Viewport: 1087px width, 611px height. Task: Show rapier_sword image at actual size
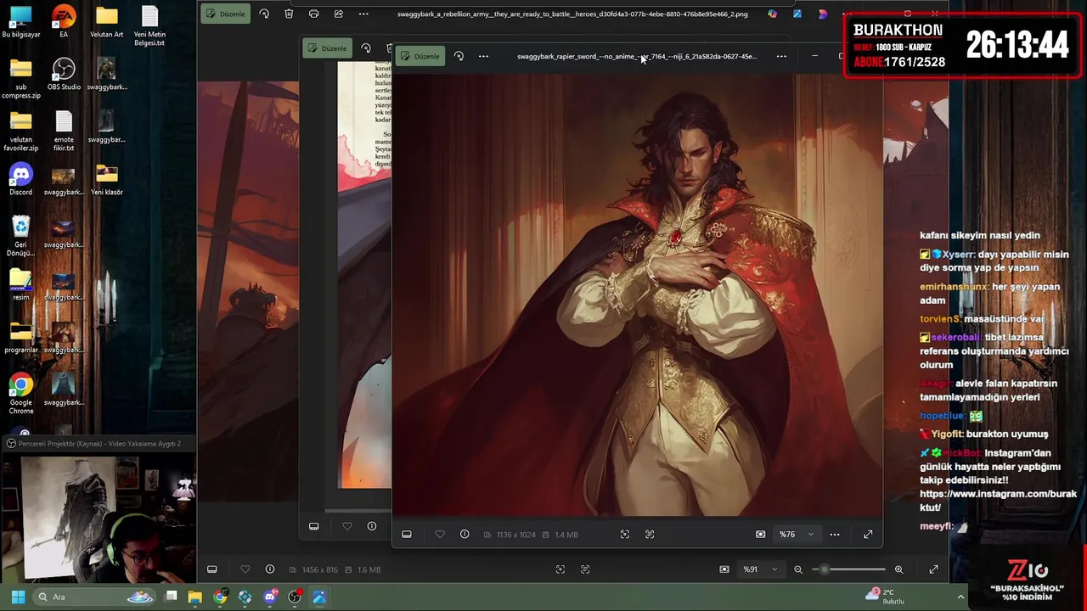pyautogui.click(x=650, y=534)
